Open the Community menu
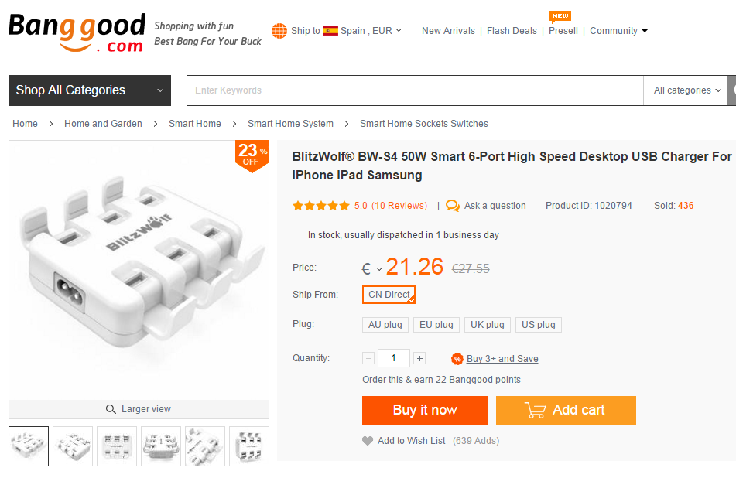This screenshot has width=736, height=478. (618, 31)
